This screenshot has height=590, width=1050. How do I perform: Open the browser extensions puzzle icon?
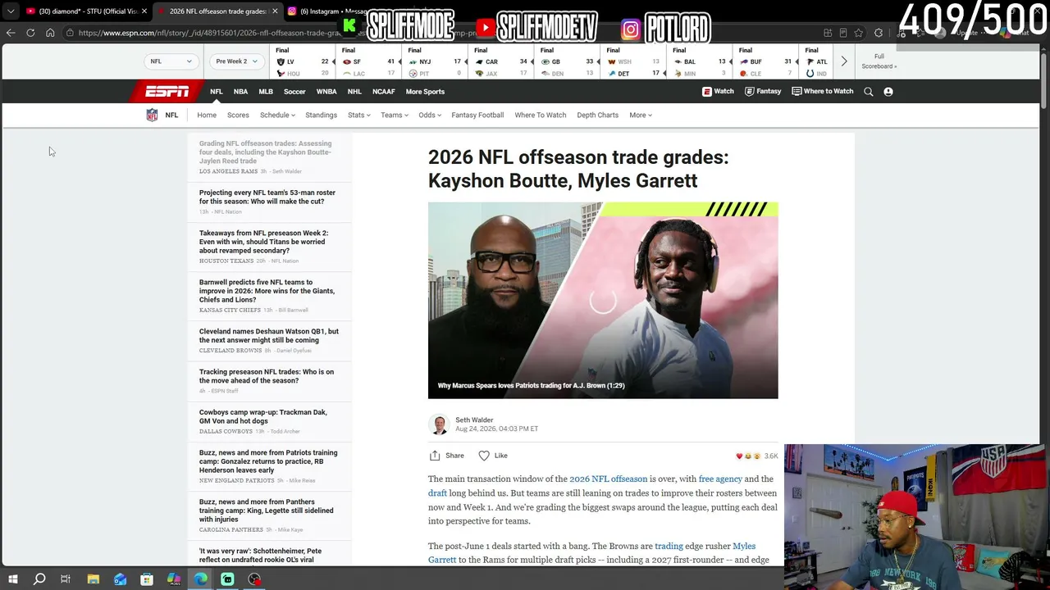click(879, 33)
